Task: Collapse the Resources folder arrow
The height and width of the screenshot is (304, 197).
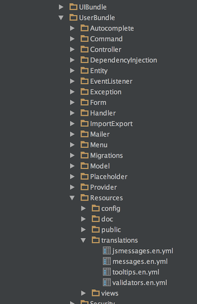Action: [72, 198]
